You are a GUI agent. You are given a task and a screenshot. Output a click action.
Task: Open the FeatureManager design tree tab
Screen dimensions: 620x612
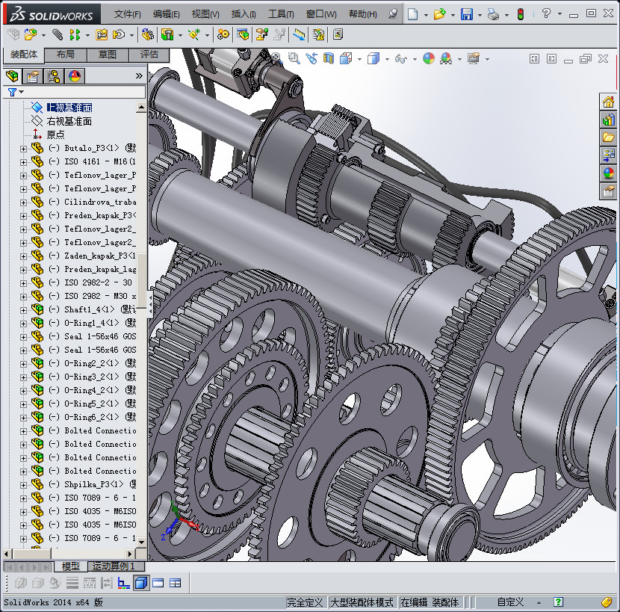coord(12,75)
